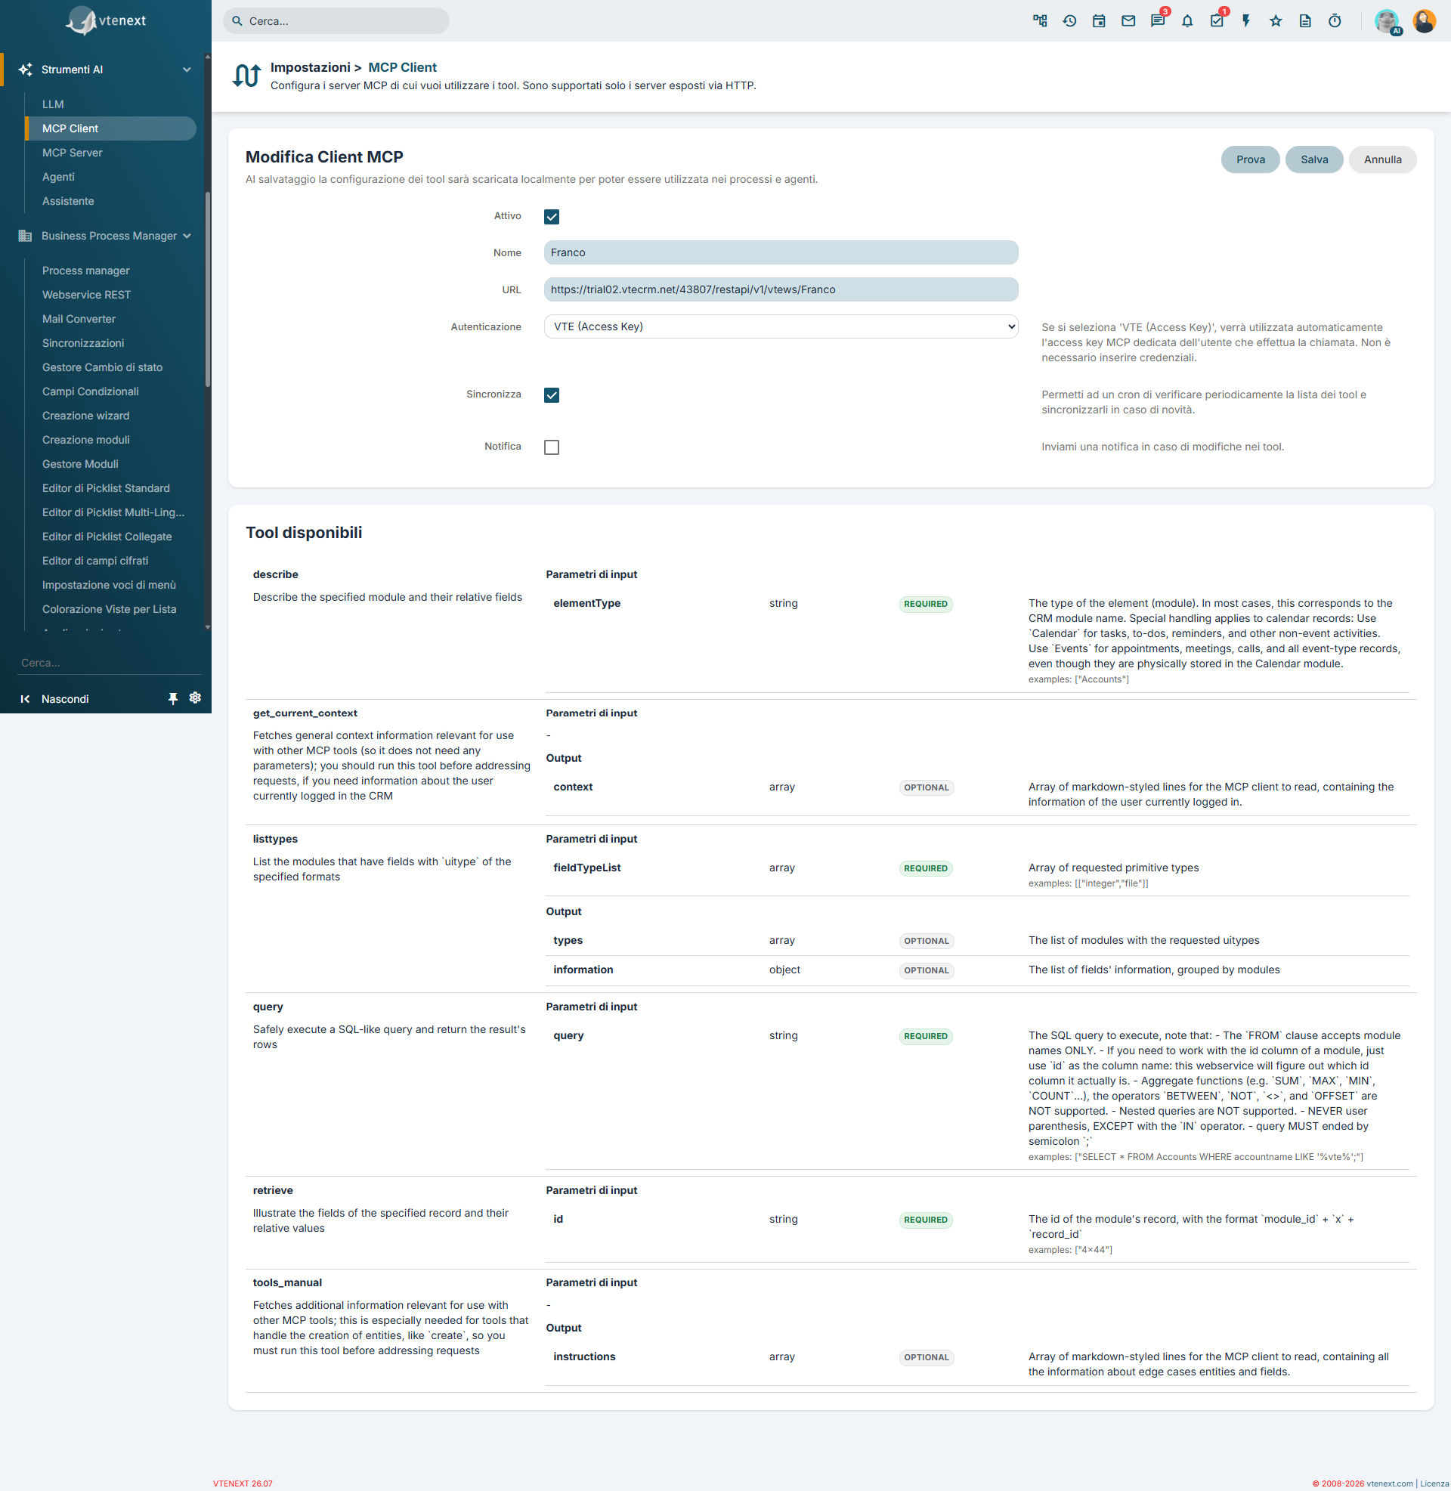
Task: Open Process manager in the sidebar
Action: 86,271
